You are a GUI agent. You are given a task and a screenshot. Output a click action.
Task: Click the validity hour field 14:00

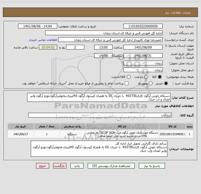click(x=103, y=55)
